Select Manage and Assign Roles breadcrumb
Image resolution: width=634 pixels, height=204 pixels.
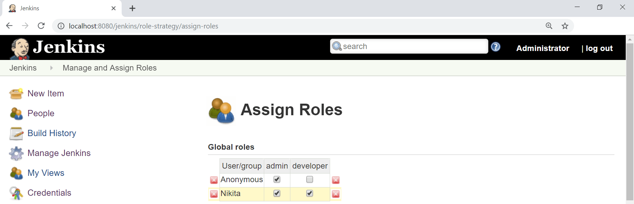pos(110,68)
